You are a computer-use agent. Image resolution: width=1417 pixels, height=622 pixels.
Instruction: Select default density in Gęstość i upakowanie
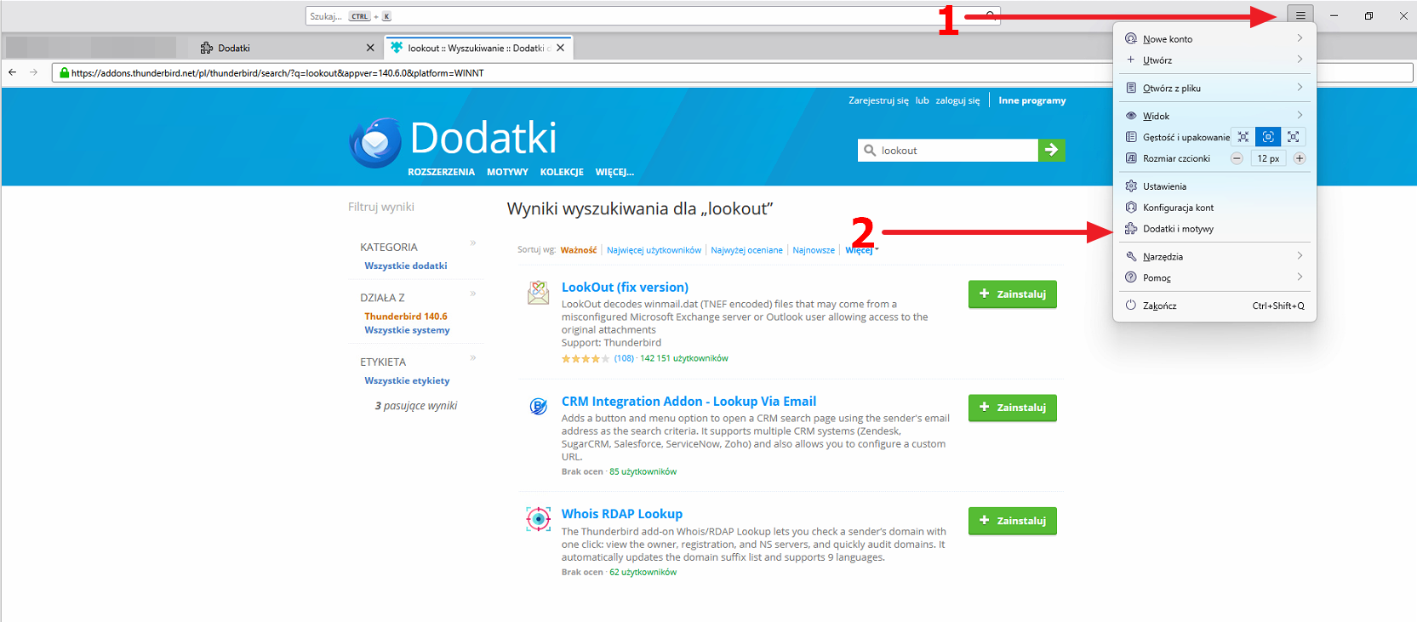click(x=1268, y=137)
